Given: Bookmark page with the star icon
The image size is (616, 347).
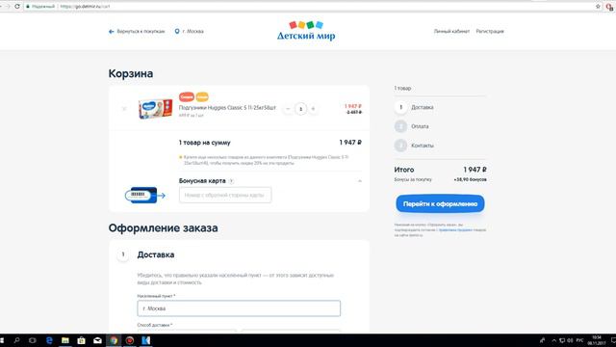Looking at the screenshot, I should (x=598, y=7).
